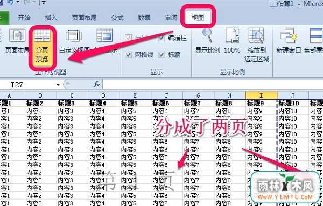Select column H header
This screenshot has width=323, height=206.
(x=230, y=95)
